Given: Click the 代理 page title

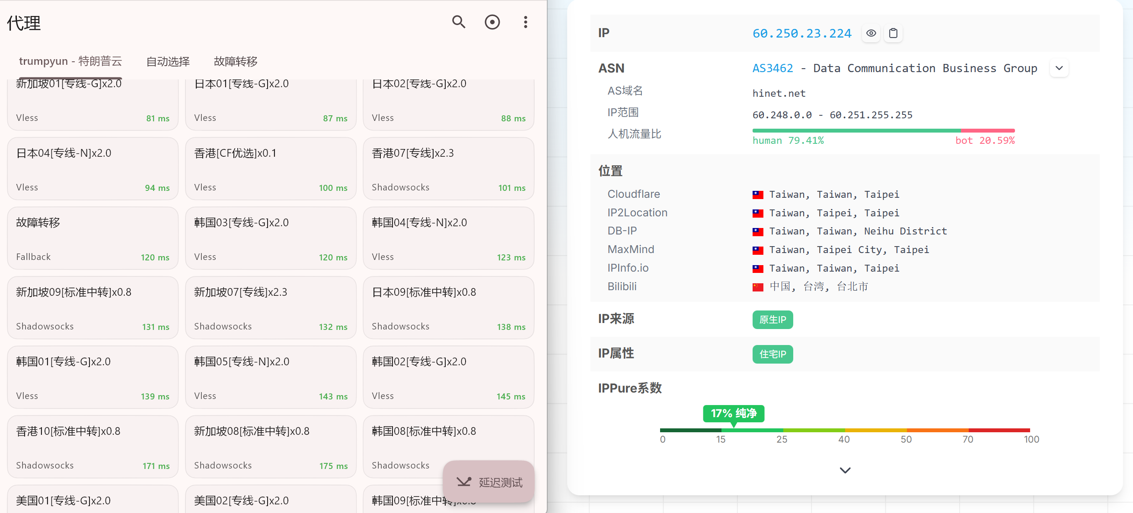Looking at the screenshot, I should [24, 23].
